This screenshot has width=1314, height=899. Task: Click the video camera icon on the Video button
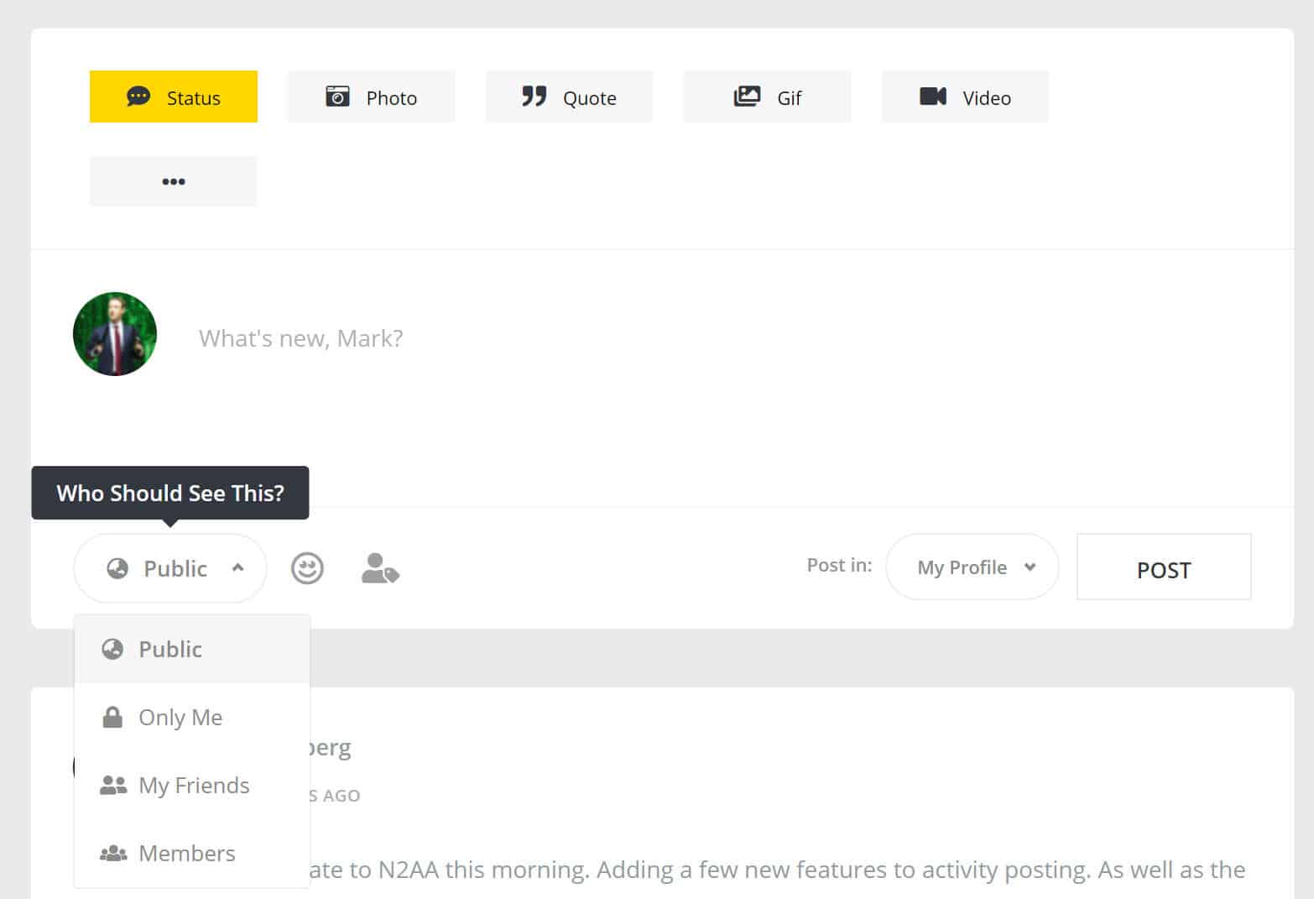coord(933,96)
